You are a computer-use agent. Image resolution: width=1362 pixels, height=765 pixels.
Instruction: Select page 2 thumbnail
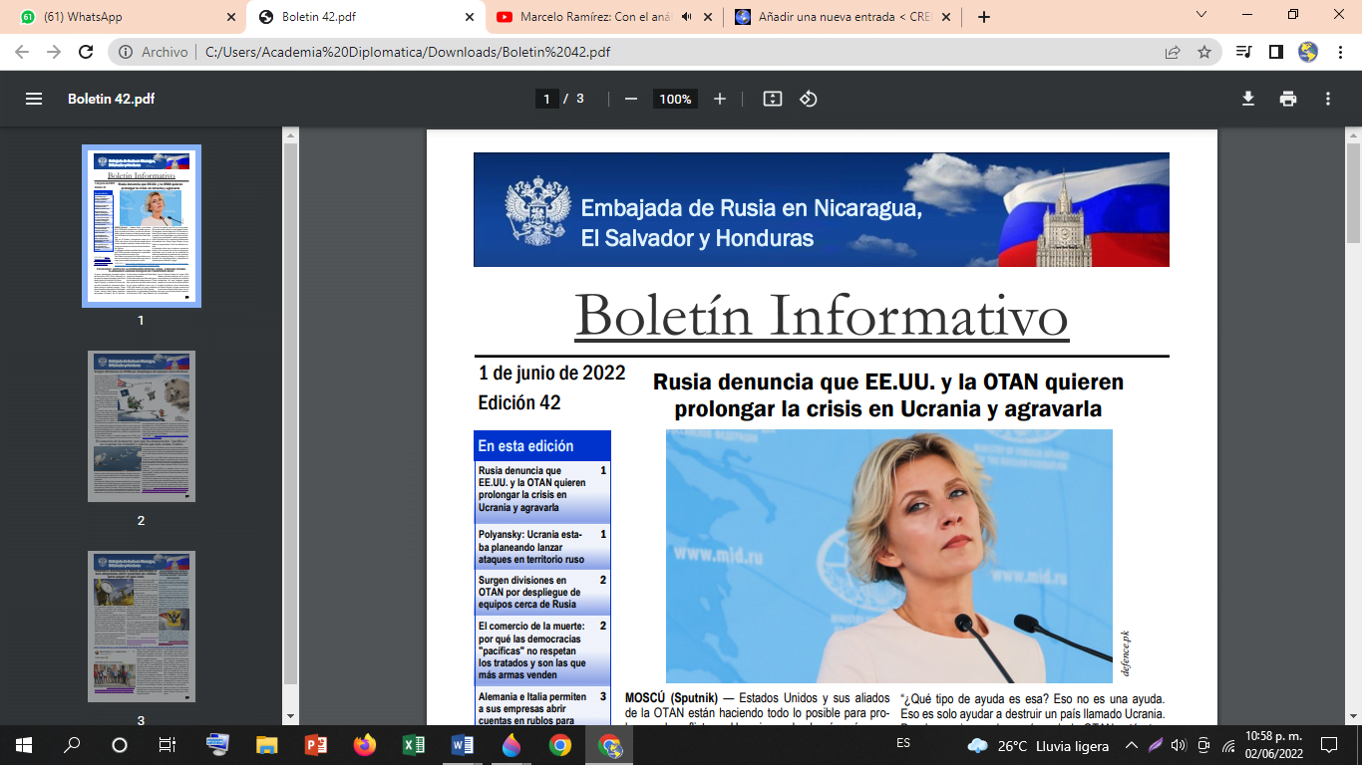point(142,425)
